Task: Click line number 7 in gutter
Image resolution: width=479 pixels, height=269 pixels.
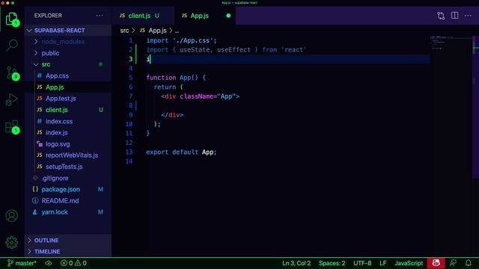Action: pos(130,96)
